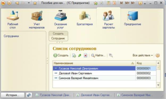Image resolution: width=166 pixels, height=99 pixels.
Task: Open Деловой Иван Серге... link in status bar
Action: (x=94, y=95)
